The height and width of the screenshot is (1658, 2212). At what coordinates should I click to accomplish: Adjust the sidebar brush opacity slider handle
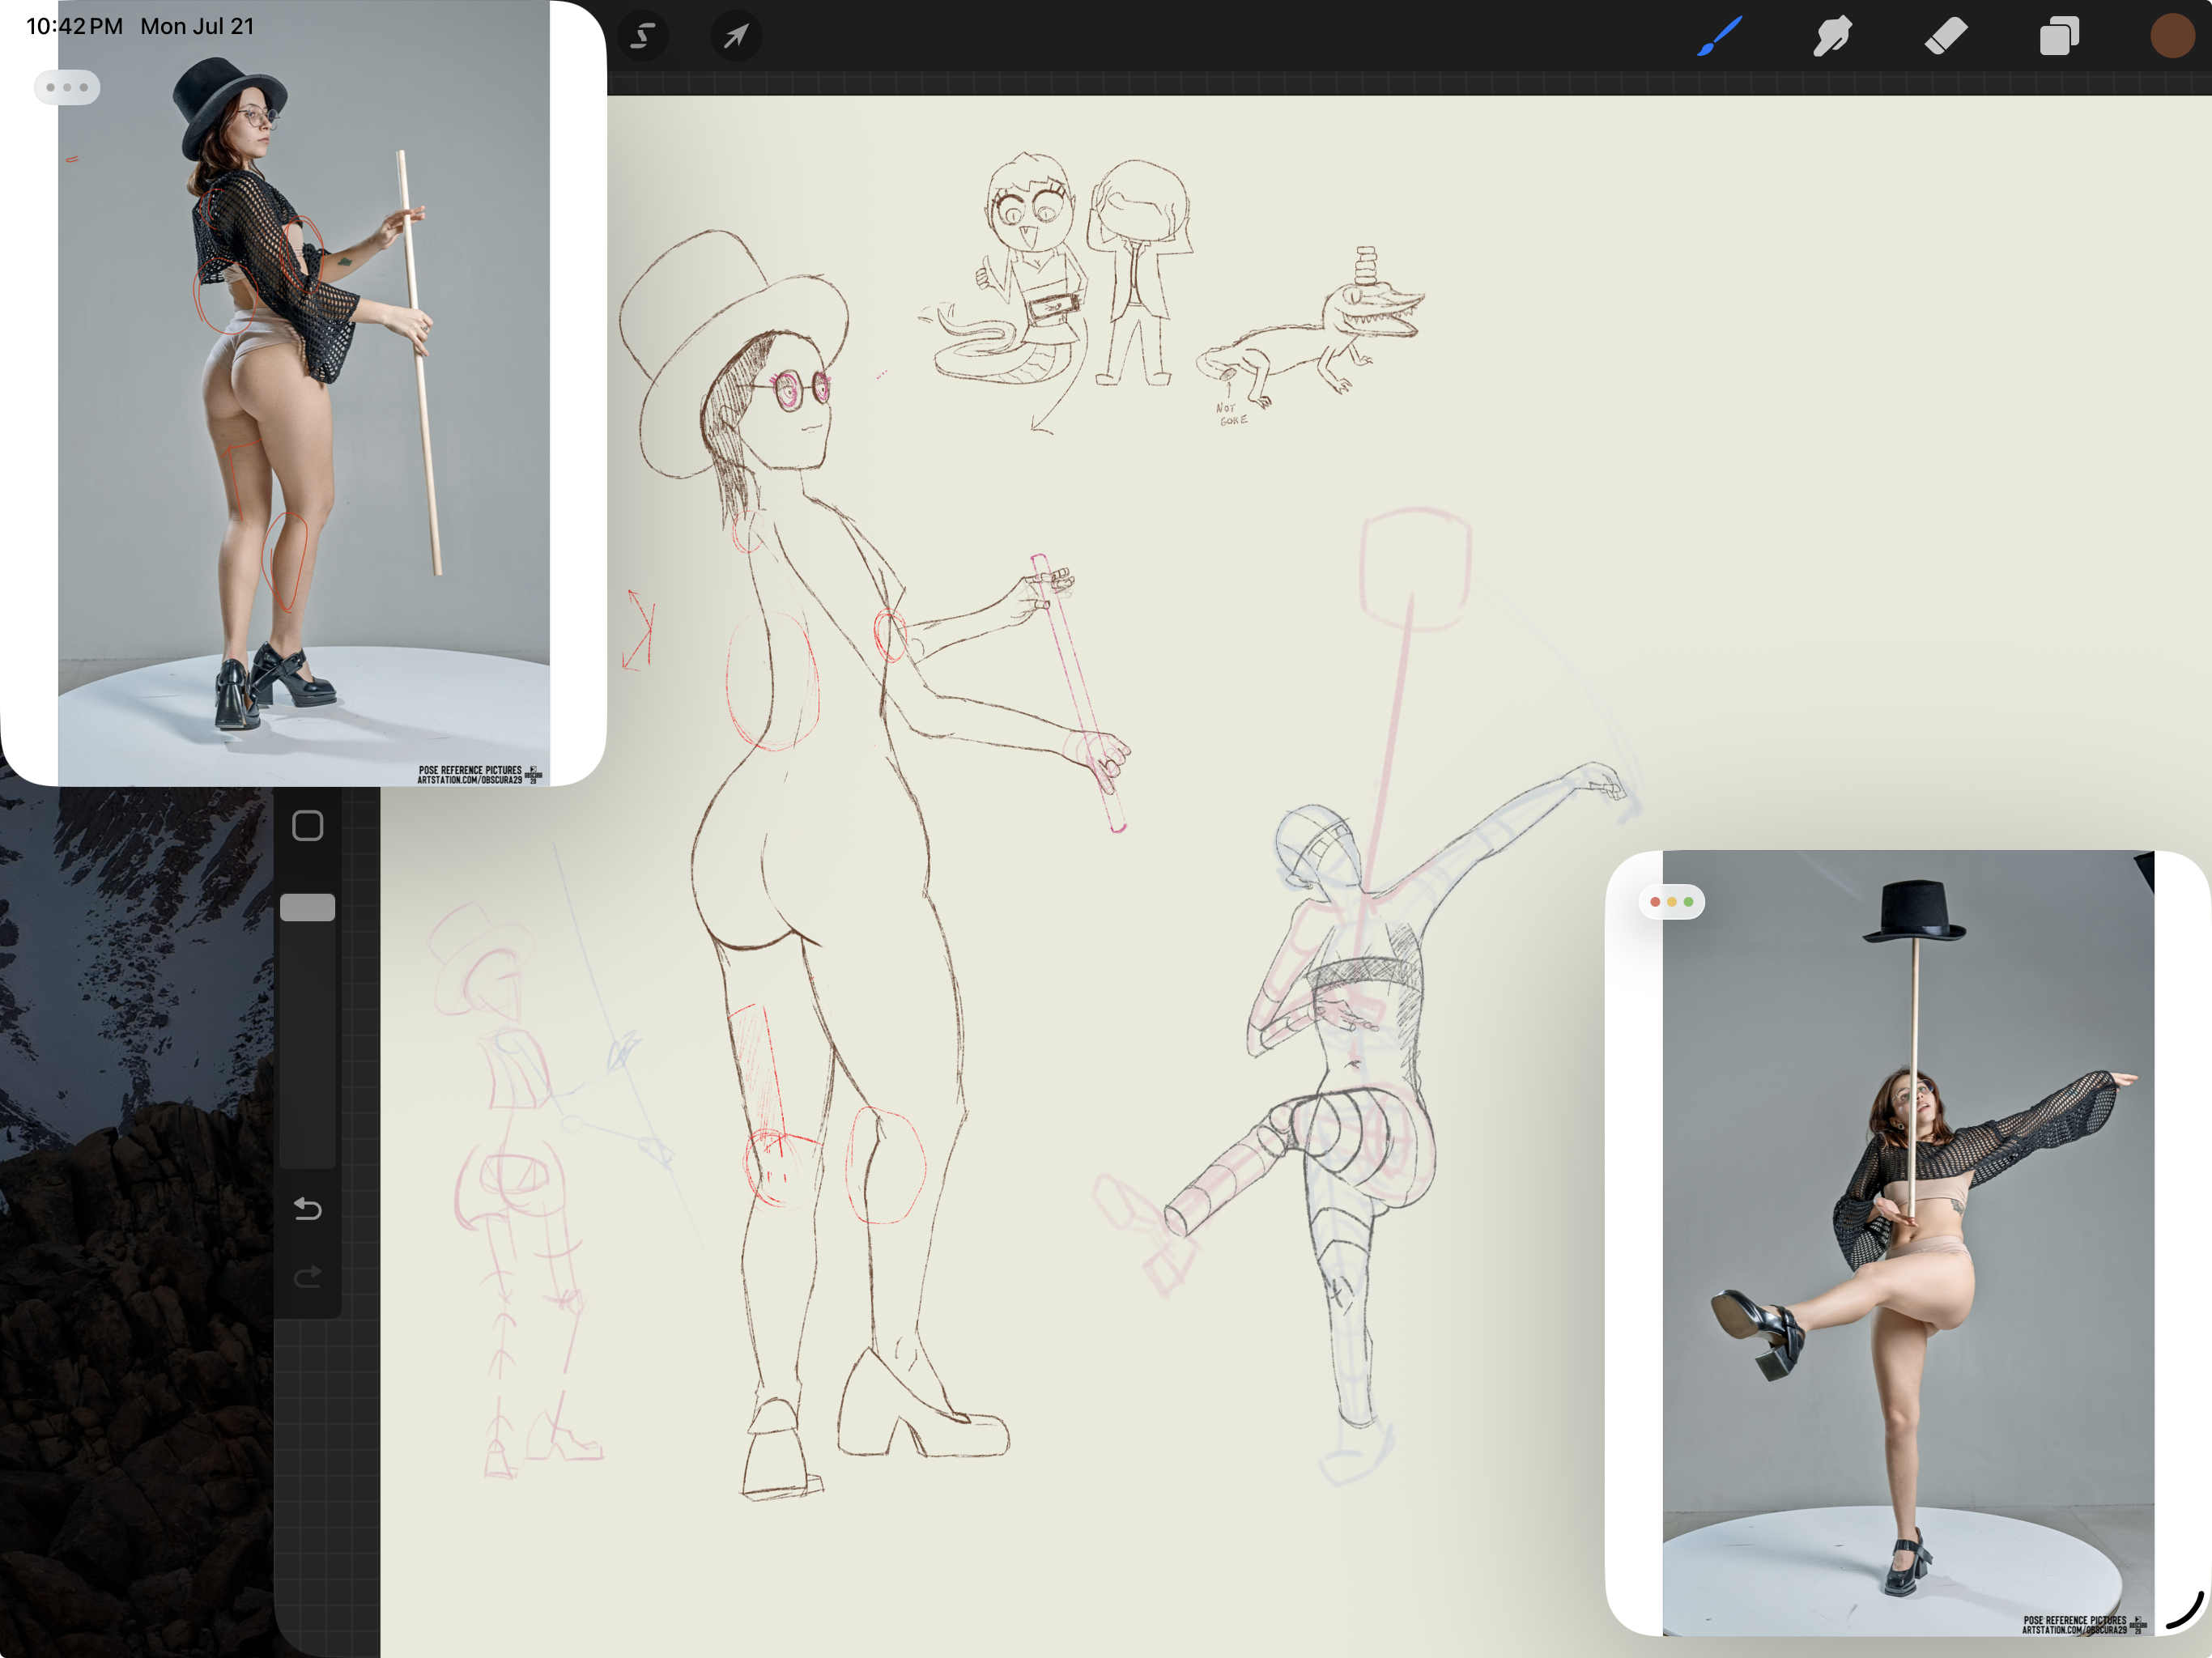tap(307, 907)
